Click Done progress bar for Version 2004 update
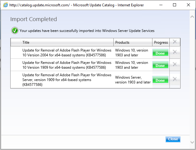This screenshot has height=150, width=196. (160, 52)
